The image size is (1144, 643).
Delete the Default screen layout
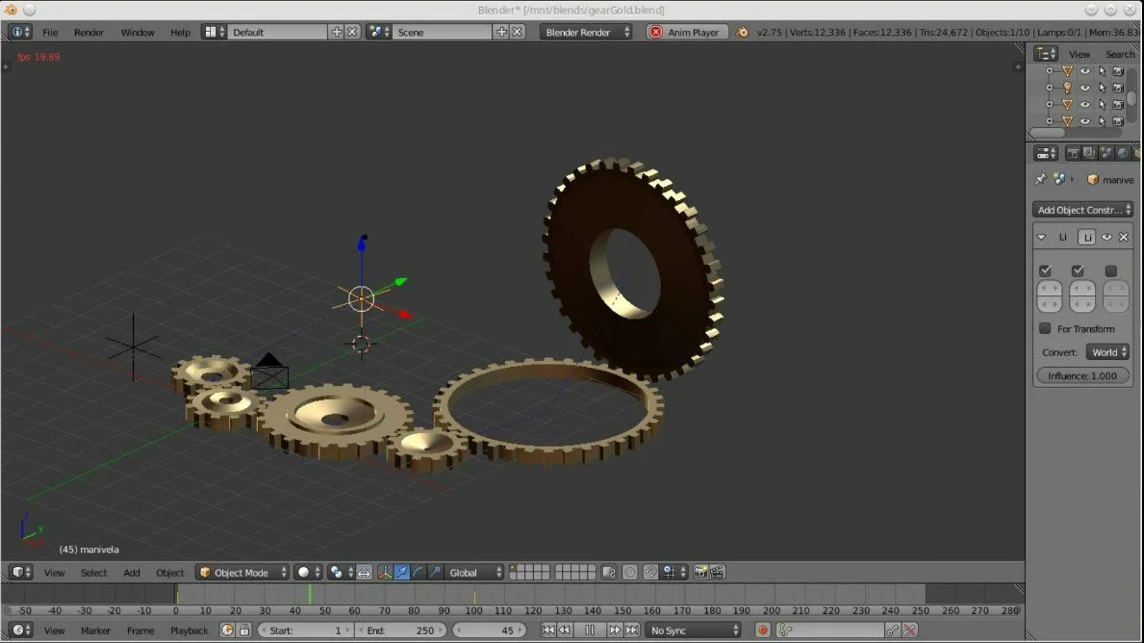coord(351,32)
